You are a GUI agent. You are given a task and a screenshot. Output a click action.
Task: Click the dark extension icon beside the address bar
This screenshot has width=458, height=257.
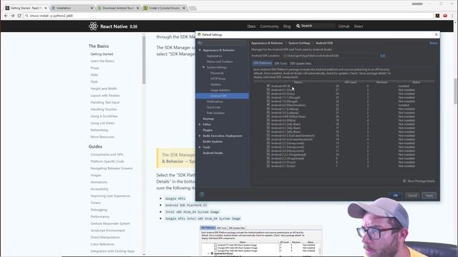(x=437, y=16)
